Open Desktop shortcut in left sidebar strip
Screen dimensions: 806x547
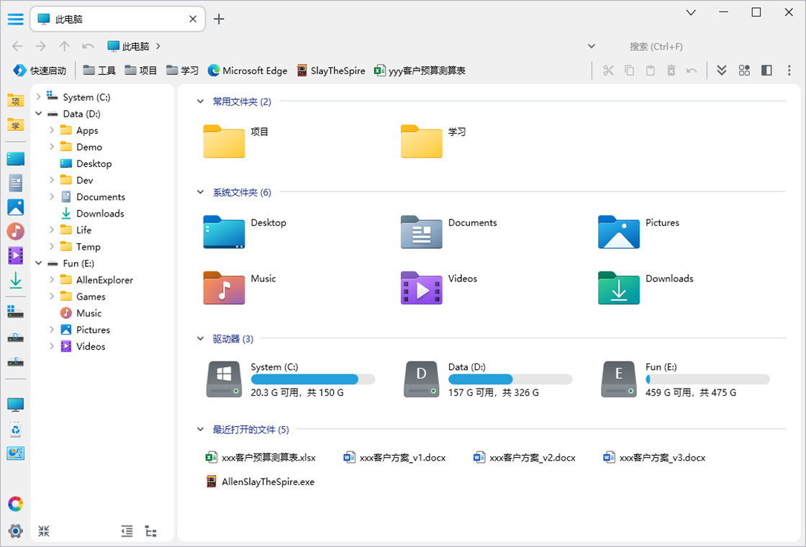click(x=15, y=159)
